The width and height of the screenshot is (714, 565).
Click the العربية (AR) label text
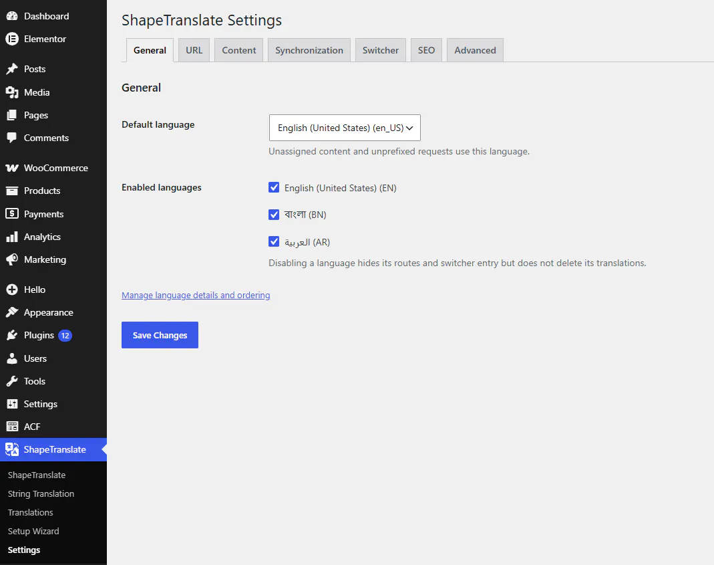[x=307, y=242]
